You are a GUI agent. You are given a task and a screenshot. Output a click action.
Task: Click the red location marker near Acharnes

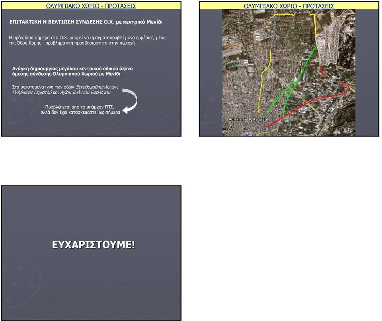point(250,120)
